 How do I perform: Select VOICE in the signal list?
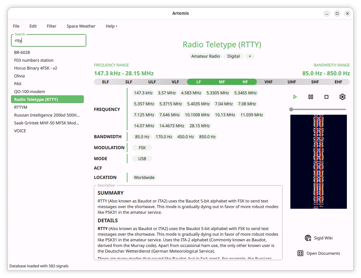point(47,131)
